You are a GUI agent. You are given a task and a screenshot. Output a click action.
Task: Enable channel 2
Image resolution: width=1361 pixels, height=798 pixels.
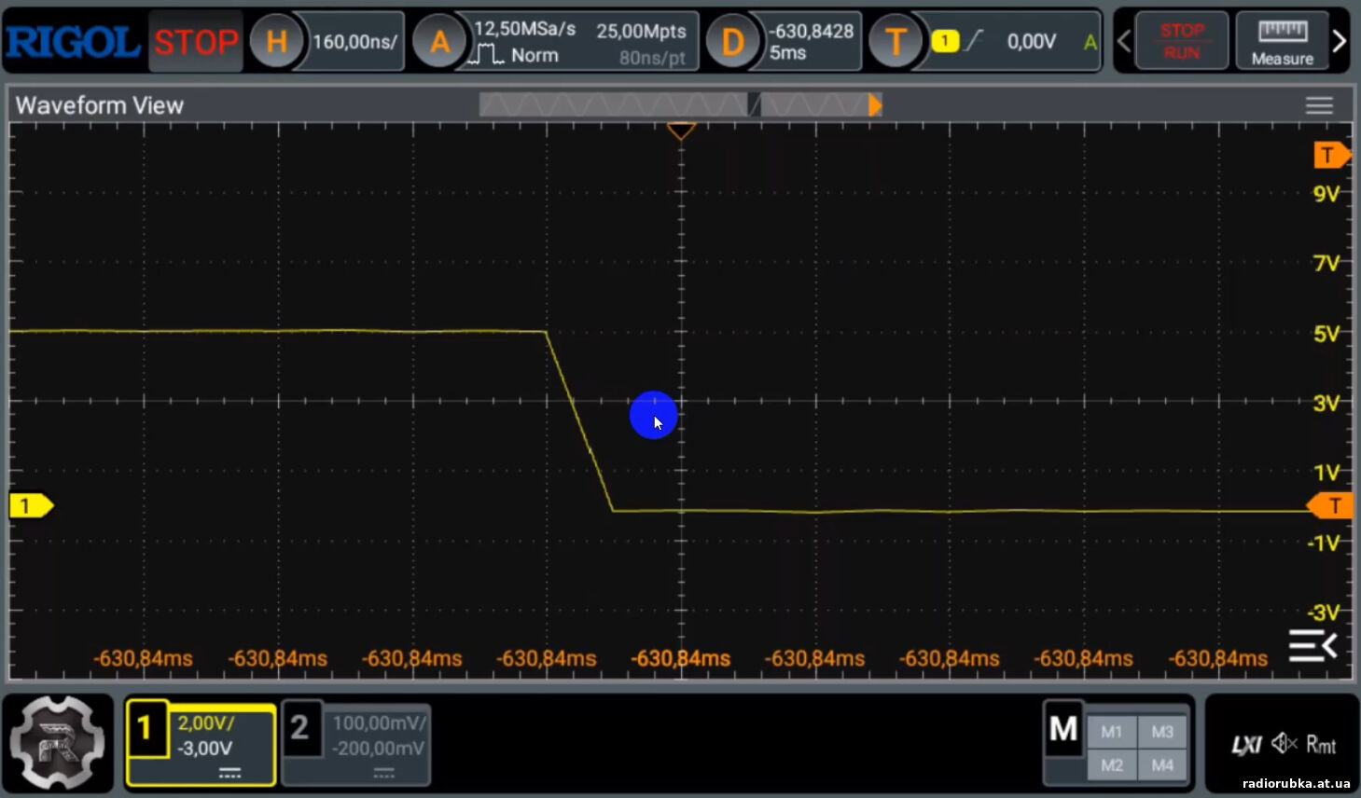click(x=299, y=728)
